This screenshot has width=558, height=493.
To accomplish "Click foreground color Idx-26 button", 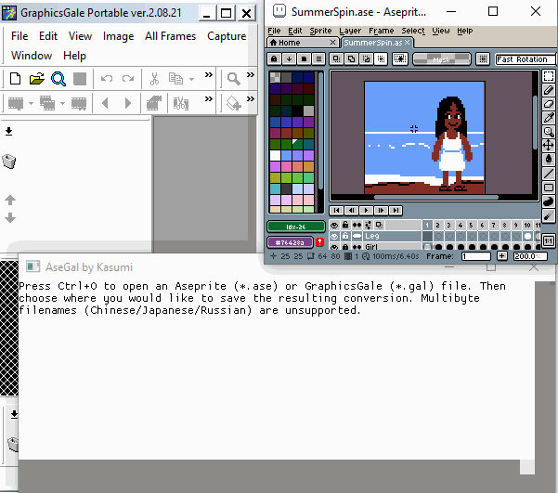I will click(296, 227).
